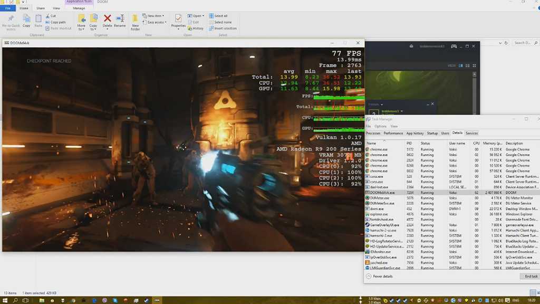Open the Easy access dropdown
Screen dimensions: 540x304
tap(155, 22)
